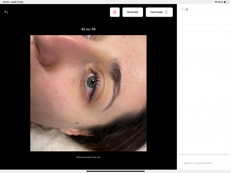
Task: Select the MODIFIER button to edit the photo
Action: tap(133, 12)
